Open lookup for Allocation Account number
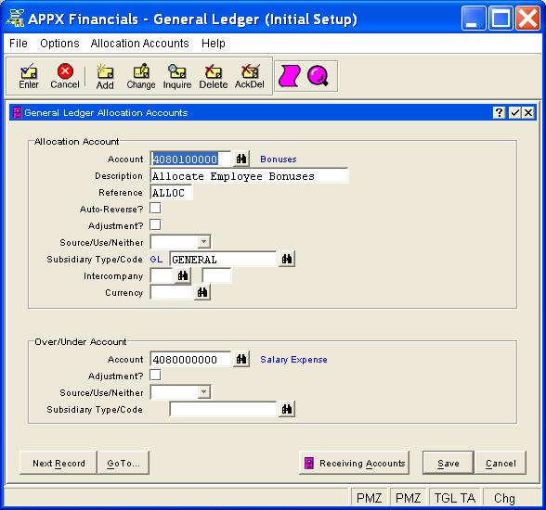The height and width of the screenshot is (510, 546). coord(241,159)
